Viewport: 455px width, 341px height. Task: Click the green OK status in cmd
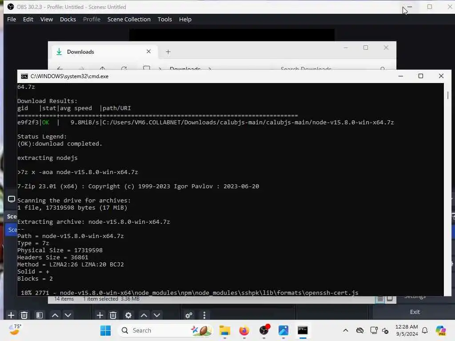[46, 123]
